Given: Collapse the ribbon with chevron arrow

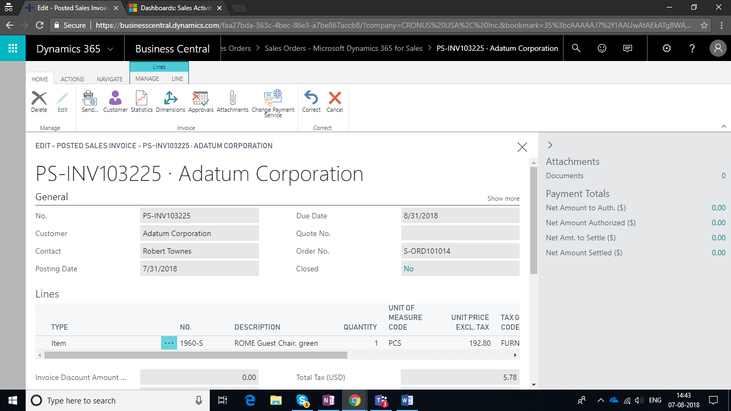Looking at the screenshot, I should (x=724, y=127).
